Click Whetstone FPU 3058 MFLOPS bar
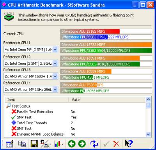The height and width of the screenshot is (150, 156). click(x=106, y=91)
